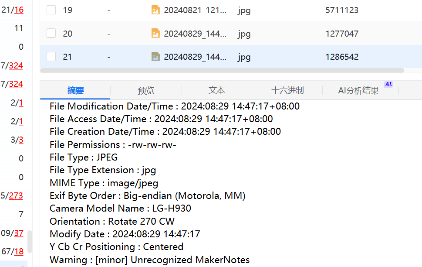
Task: Open the 预览 tab
Action: tap(145, 90)
